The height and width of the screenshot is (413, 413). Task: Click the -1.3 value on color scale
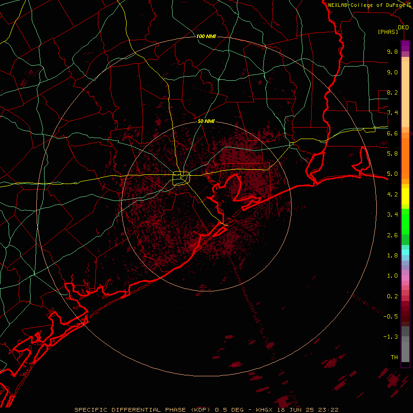[391, 337]
